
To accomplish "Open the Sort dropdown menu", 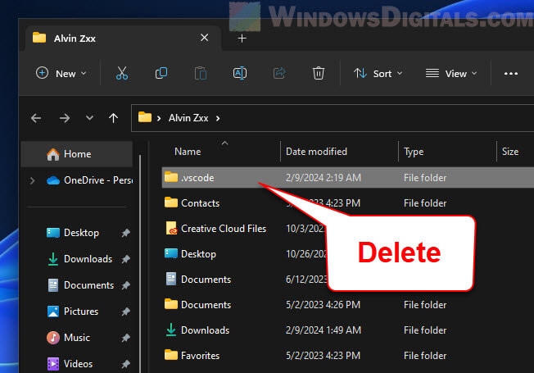I will click(378, 73).
